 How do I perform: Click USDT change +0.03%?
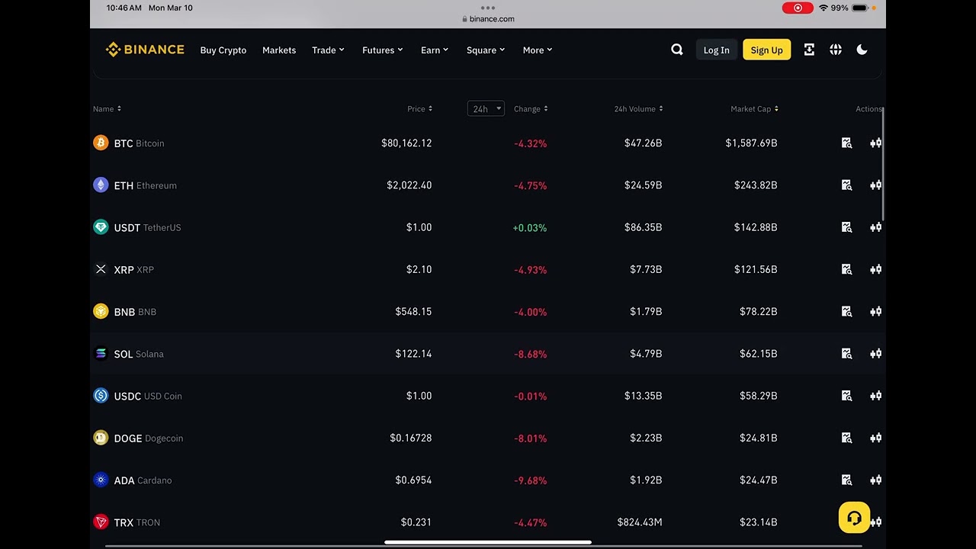point(530,228)
